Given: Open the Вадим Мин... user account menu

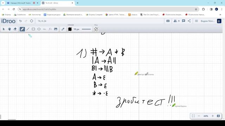Looking at the screenshot, I should point(208,21).
